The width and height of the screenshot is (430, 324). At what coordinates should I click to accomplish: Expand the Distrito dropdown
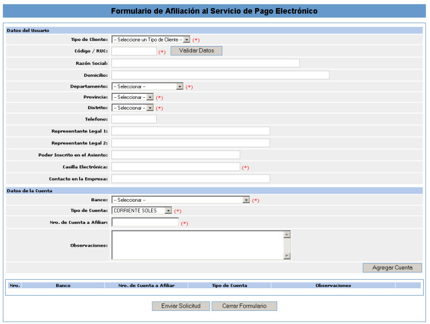coord(132,108)
